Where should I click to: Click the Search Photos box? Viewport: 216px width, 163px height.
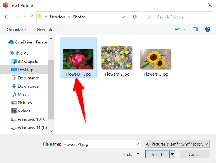coord(178,17)
